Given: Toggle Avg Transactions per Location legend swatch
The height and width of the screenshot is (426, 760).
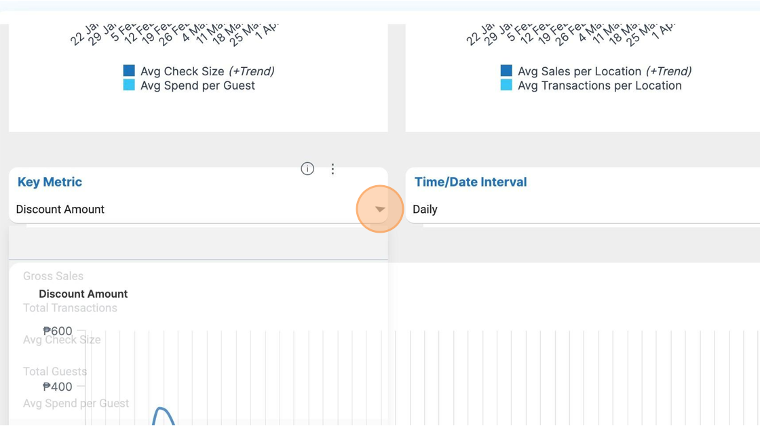Looking at the screenshot, I should coord(506,85).
